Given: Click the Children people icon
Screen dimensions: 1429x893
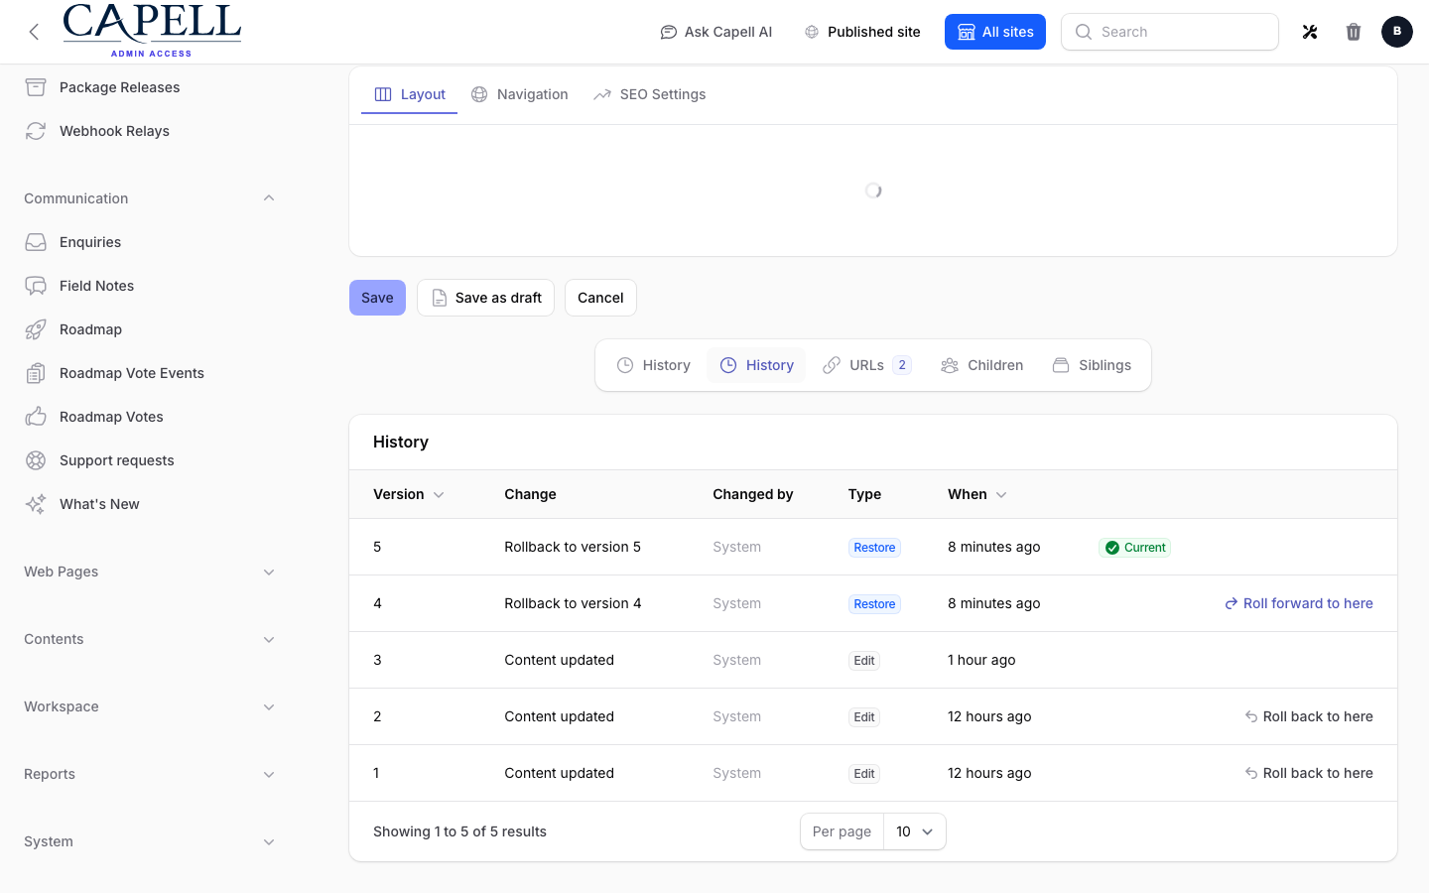Looking at the screenshot, I should (950, 365).
